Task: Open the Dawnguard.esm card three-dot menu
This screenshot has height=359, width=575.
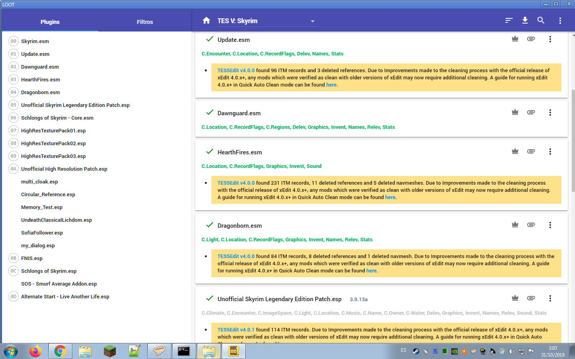Action: pos(550,112)
